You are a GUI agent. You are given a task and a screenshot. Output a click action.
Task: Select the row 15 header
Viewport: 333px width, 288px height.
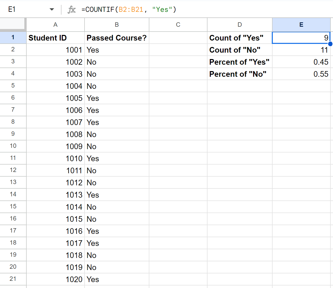point(13,207)
